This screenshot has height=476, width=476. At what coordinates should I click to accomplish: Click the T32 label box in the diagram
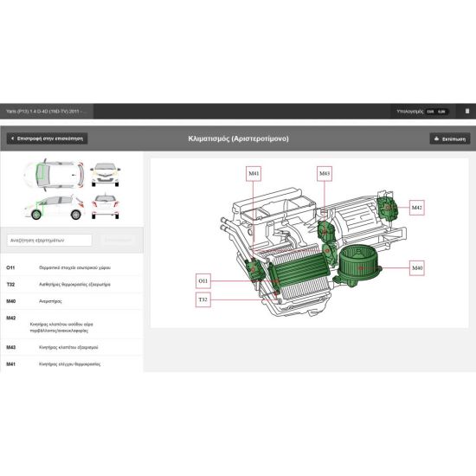point(203,299)
